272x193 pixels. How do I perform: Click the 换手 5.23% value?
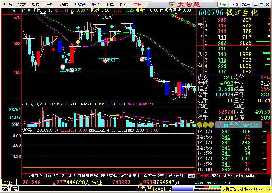point(225,118)
